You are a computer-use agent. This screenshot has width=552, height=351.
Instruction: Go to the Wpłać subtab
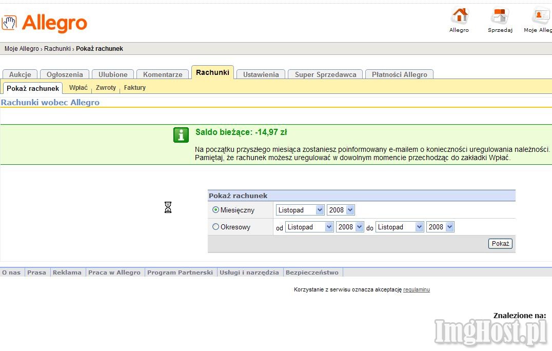tap(78, 87)
